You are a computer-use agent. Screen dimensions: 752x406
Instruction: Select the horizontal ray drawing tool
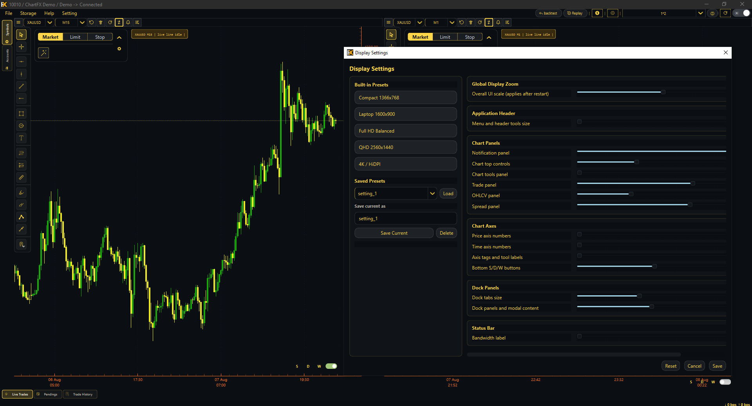click(x=22, y=99)
